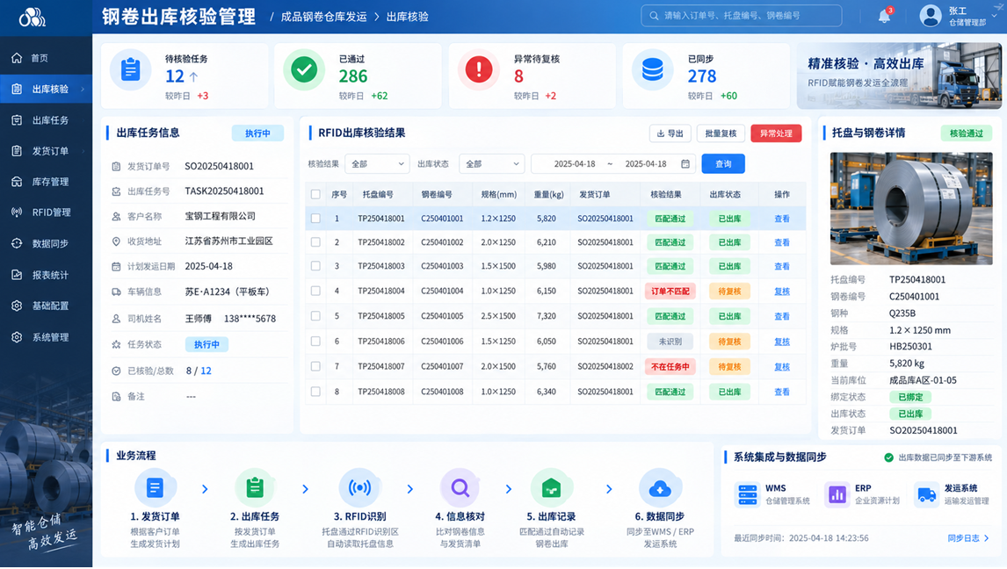This screenshot has width=1007, height=569.
Task: Expand the 发货订单 sidebar chevron
Action: pyautogui.click(x=83, y=151)
